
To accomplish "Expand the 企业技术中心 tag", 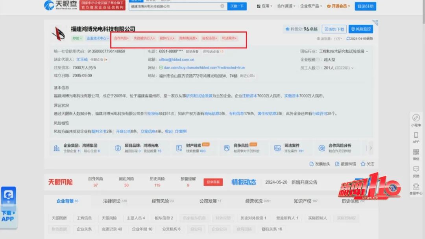I will (x=98, y=39).
